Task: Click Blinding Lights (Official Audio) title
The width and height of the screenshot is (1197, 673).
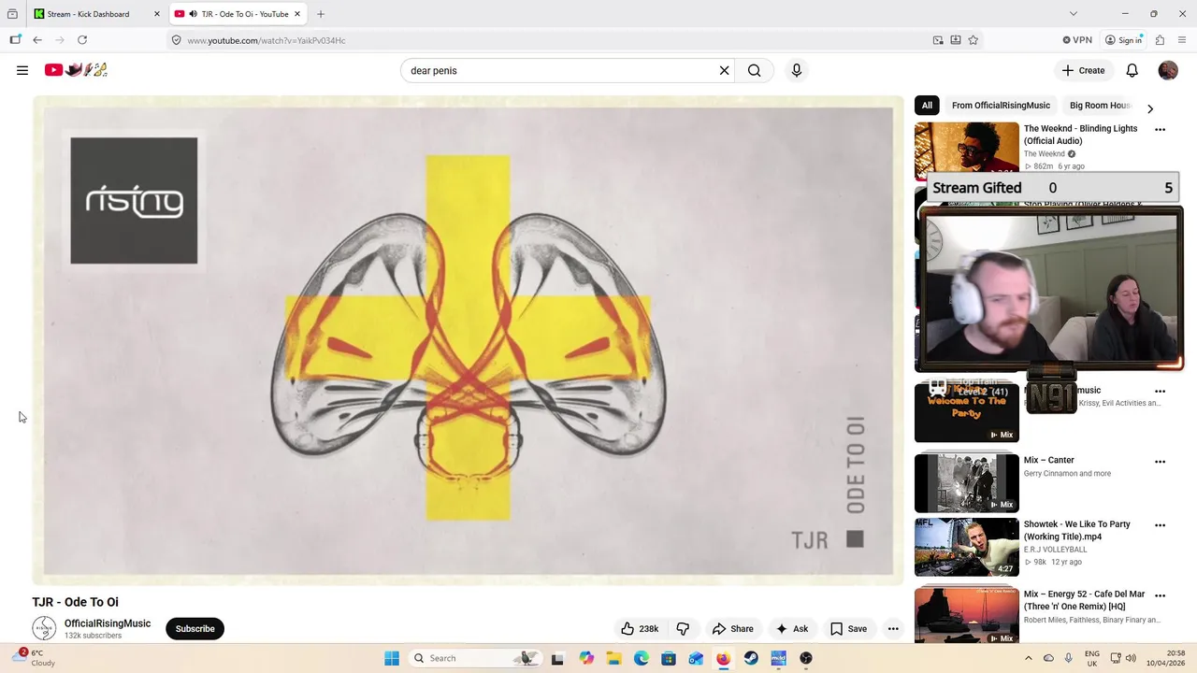Action: click(1081, 135)
